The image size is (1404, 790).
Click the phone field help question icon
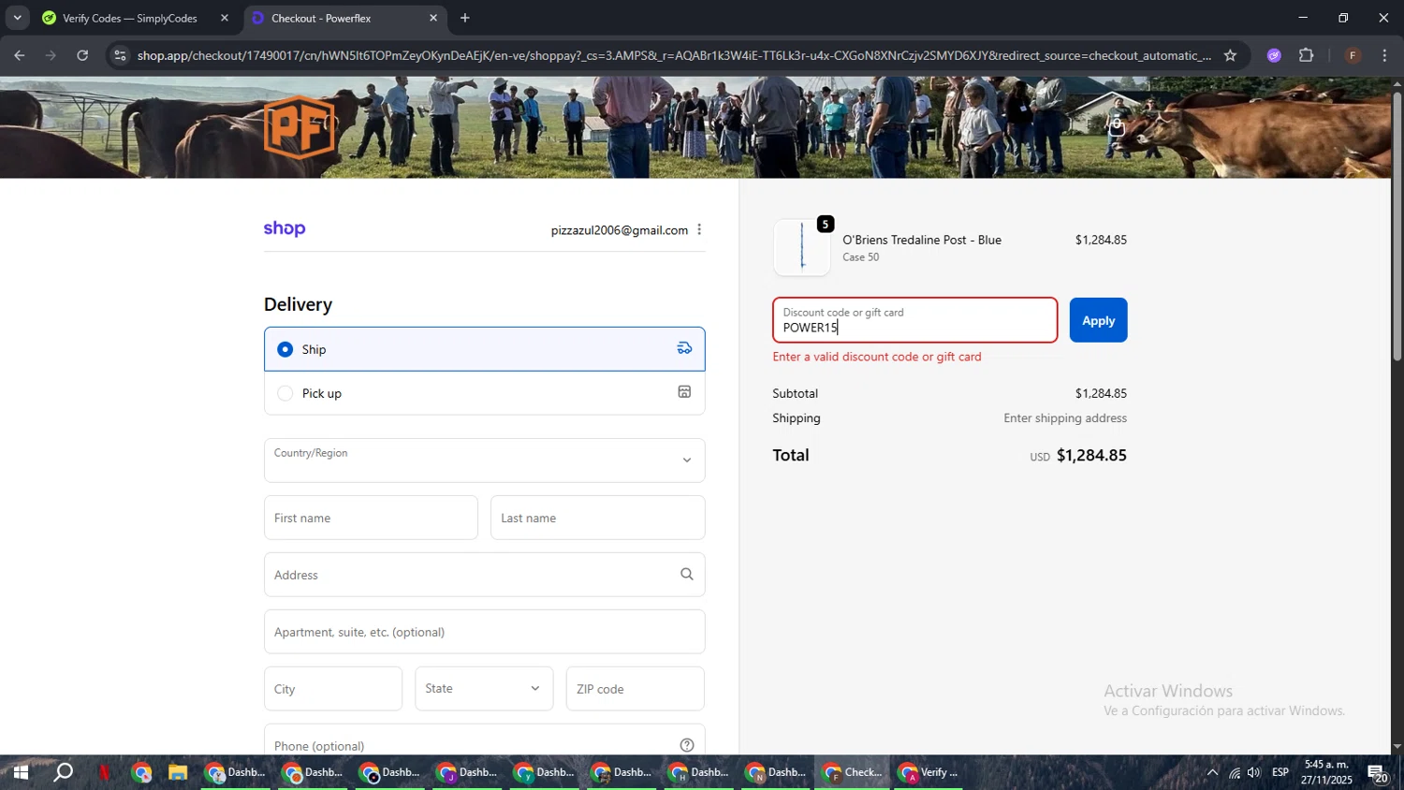[686, 745]
